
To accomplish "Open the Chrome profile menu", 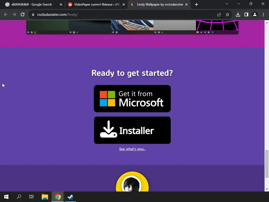I will 255,15.
